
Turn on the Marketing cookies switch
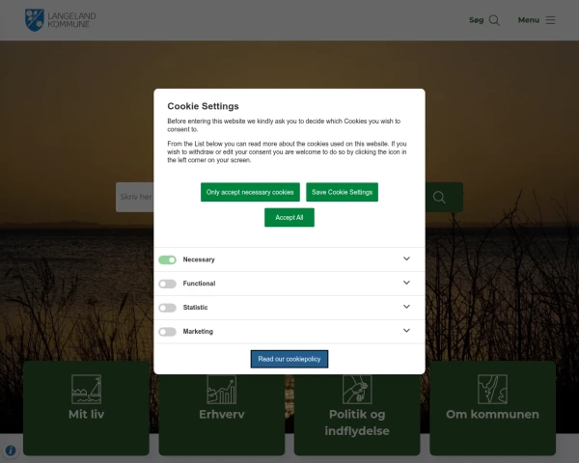168,332
